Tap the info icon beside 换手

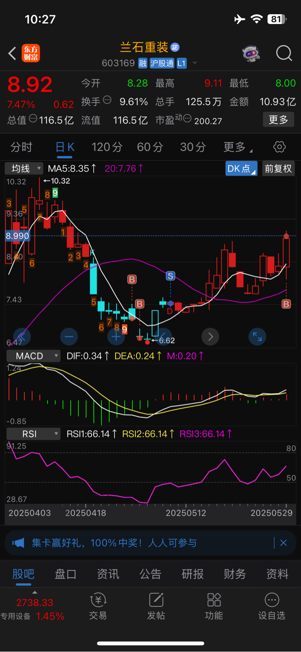[x=107, y=100]
